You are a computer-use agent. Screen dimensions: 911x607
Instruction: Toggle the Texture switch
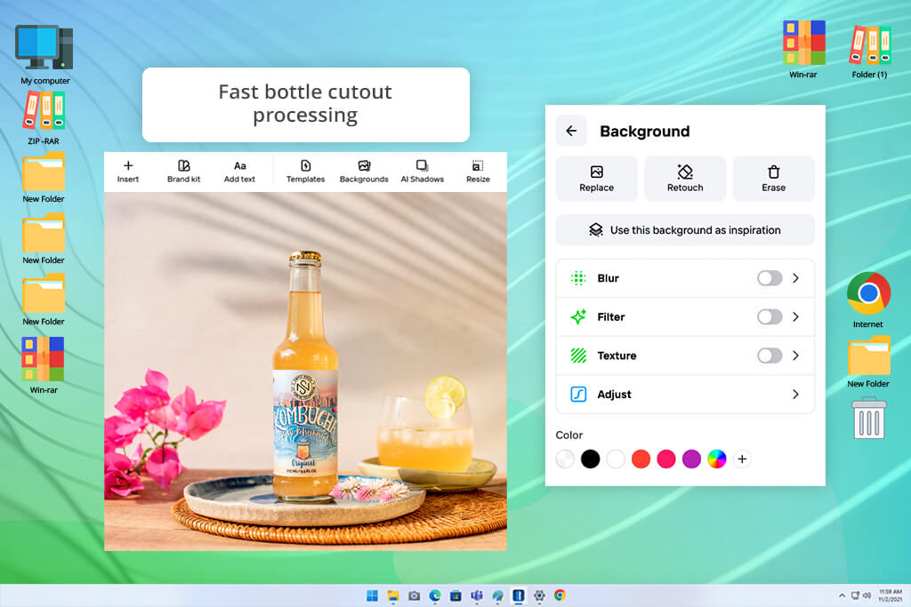(770, 355)
